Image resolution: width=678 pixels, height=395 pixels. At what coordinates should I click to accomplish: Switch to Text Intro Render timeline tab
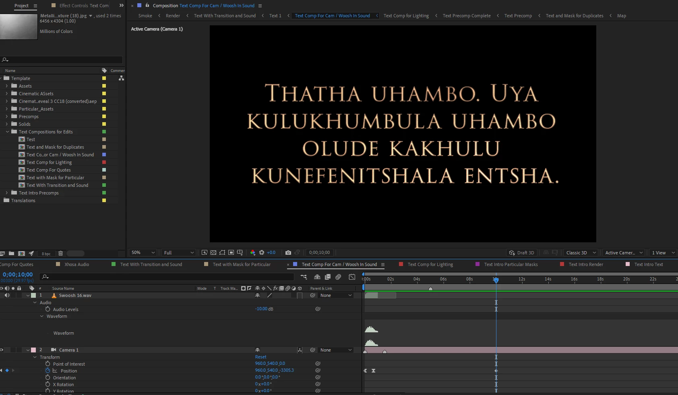[586, 264]
